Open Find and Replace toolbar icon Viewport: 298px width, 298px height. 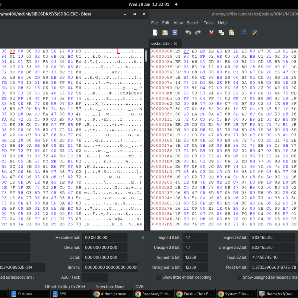pyautogui.click(x=254, y=32)
